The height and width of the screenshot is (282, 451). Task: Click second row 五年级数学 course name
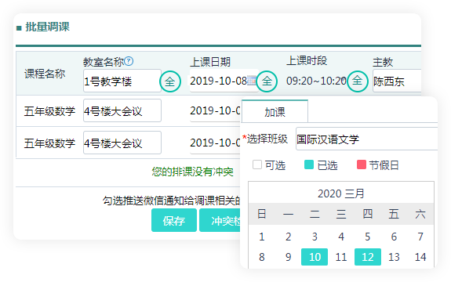tap(49, 143)
